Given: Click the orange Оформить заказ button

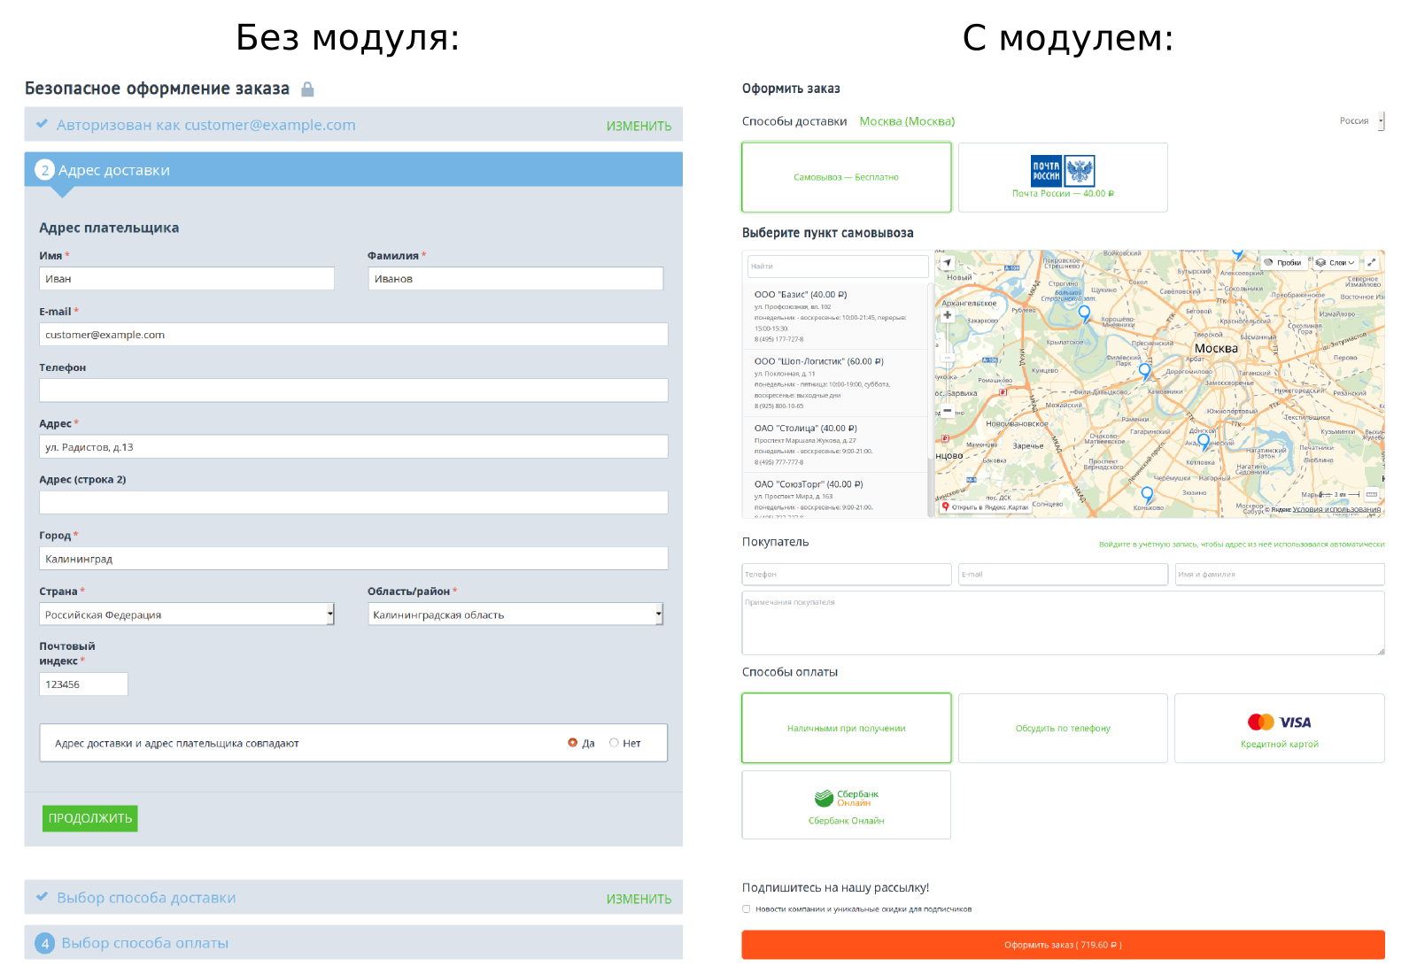Looking at the screenshot, I should coord(1063,945).
